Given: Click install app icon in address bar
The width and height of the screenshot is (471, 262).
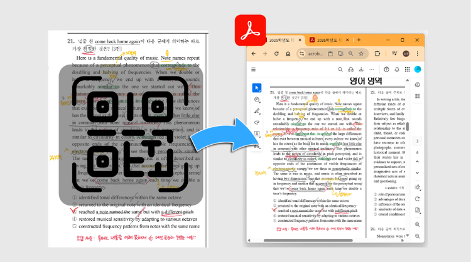Looking at the screenshot, I should point(340,54).
